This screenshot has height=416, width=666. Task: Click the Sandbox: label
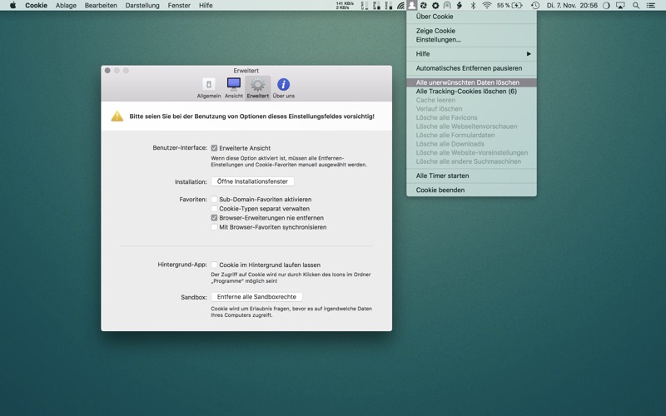(x=194, y=297)
